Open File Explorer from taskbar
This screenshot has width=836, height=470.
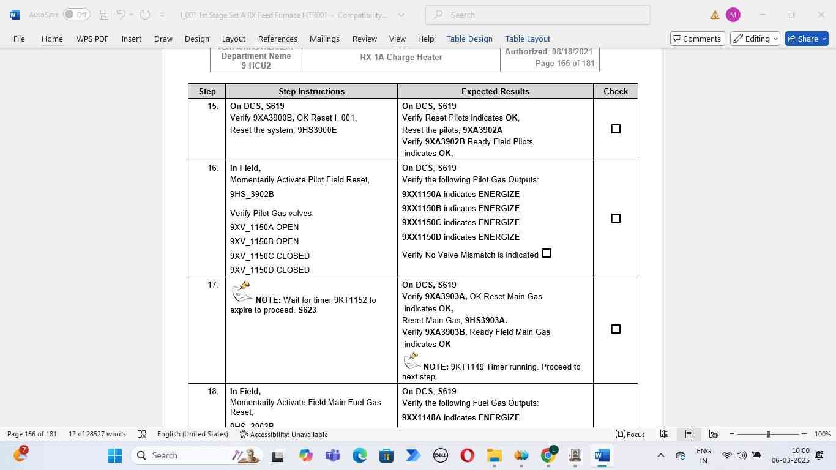494,455
